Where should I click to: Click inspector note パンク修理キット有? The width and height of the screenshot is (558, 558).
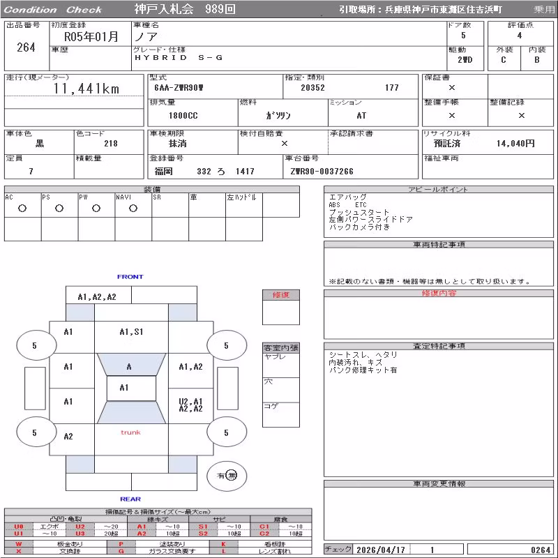(x=363, y=370)
